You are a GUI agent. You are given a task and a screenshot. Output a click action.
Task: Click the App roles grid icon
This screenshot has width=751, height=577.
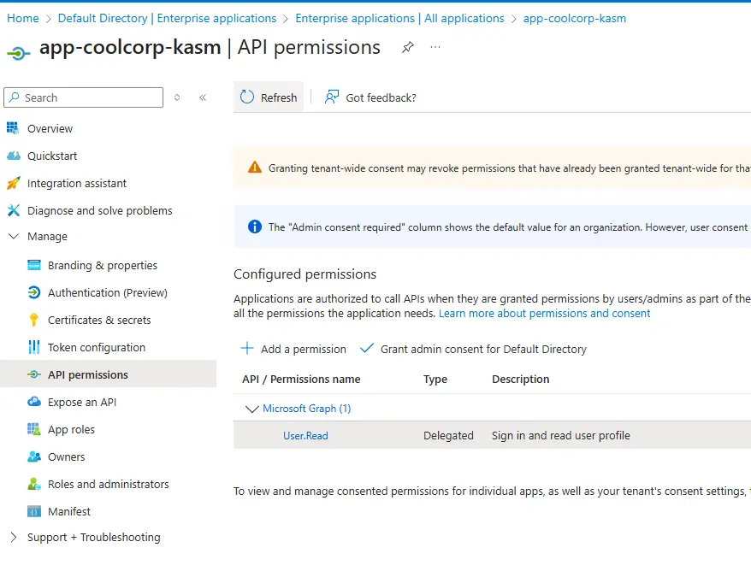(34, 429)
